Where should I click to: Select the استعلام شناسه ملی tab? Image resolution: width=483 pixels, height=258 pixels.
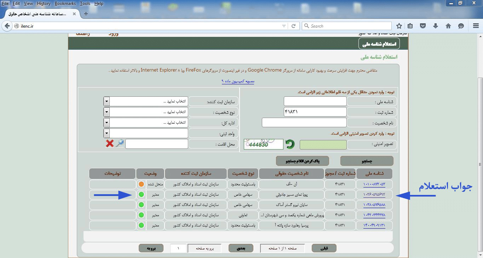[379, 44]
